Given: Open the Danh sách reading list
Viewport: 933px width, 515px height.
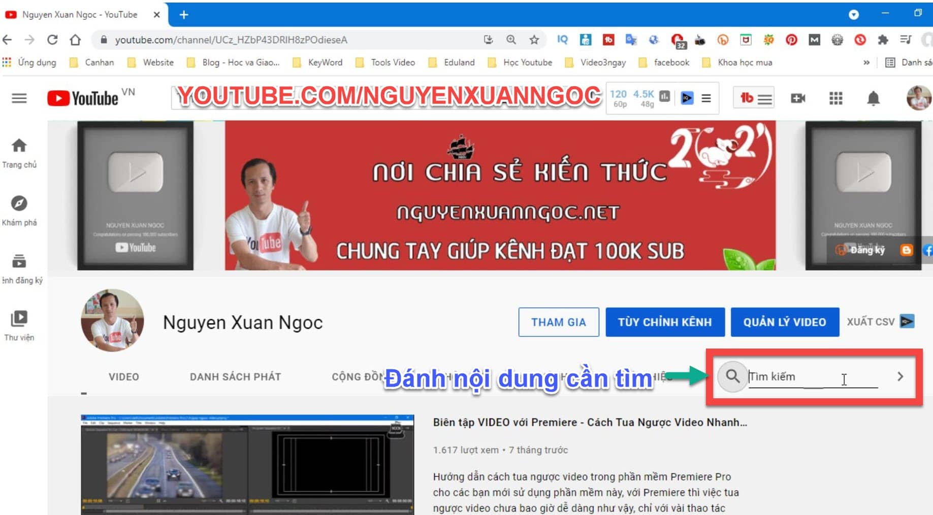Looking at the screenshot, I should point(909,62).
